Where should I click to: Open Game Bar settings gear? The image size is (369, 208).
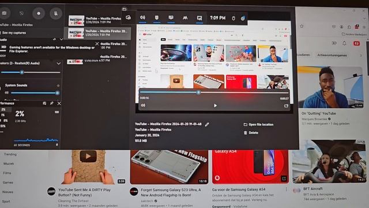tap(243, 18)
